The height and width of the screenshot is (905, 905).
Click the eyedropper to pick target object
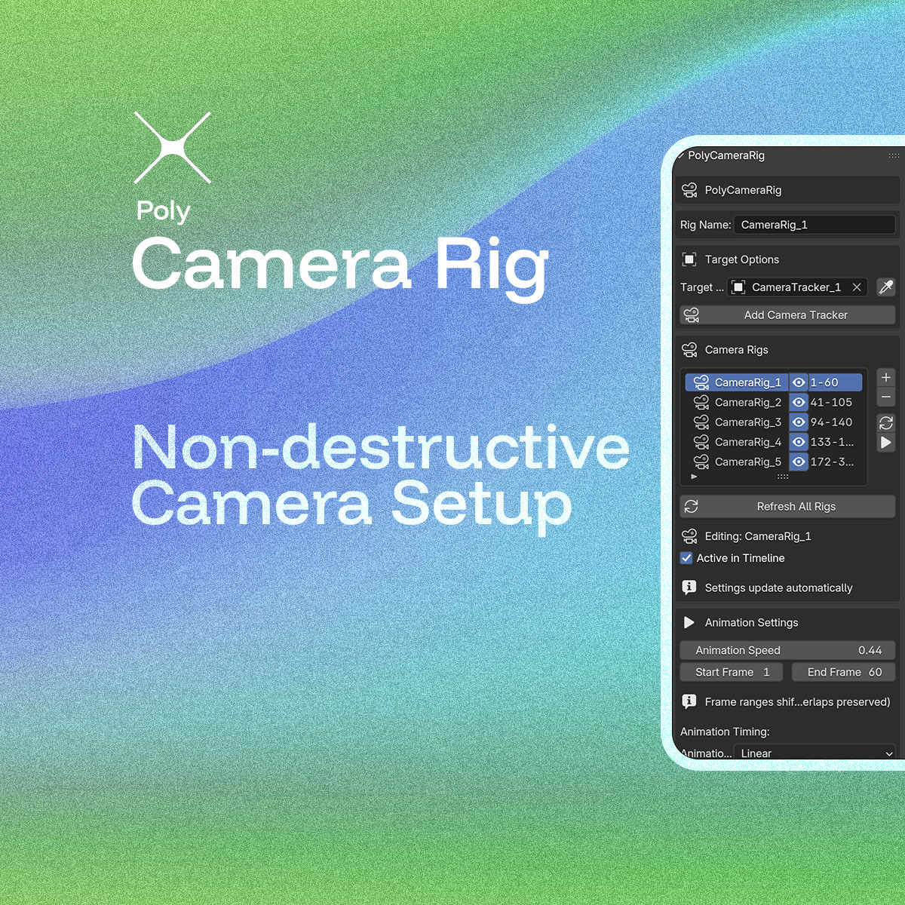(886, 287)
